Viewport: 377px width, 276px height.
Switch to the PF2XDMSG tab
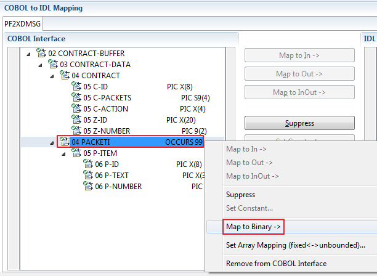[22, 24]
